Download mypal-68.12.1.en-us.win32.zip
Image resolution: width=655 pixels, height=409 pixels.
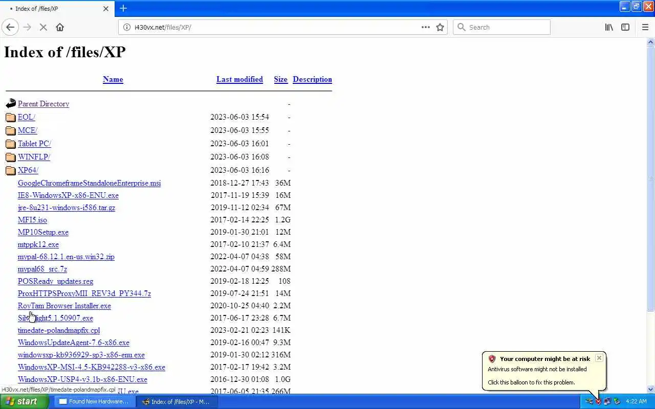(66, 257)
